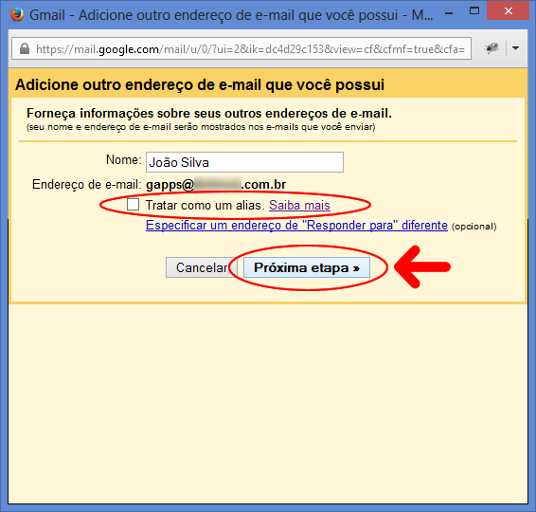Open 'Especificar um endereço de Responder para' link

[x=296, y=226]
